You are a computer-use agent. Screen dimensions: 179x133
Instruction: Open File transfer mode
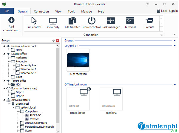(x=72, y=23)
